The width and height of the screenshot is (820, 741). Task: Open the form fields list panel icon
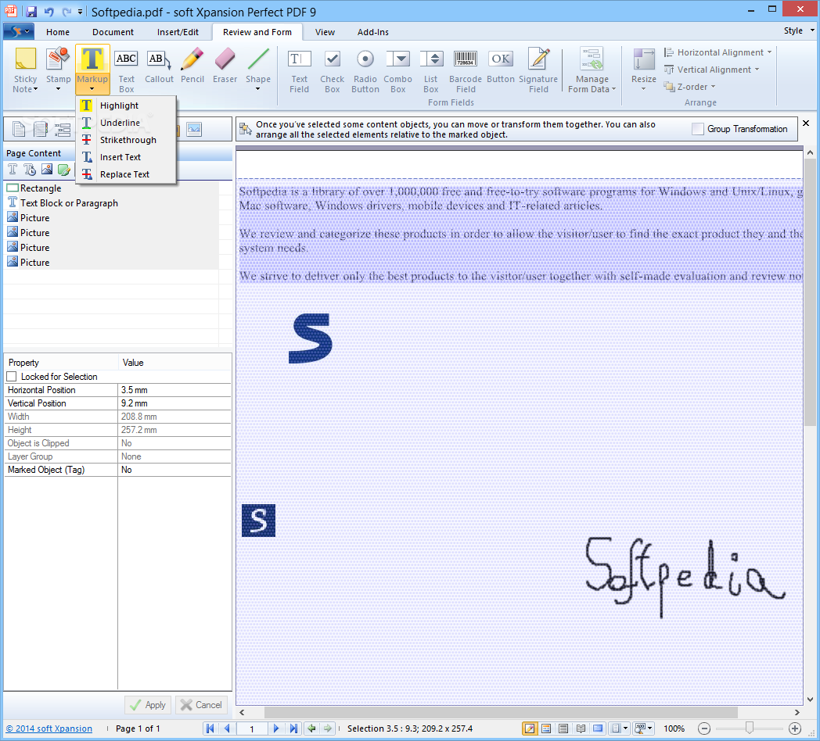[63, 129]
